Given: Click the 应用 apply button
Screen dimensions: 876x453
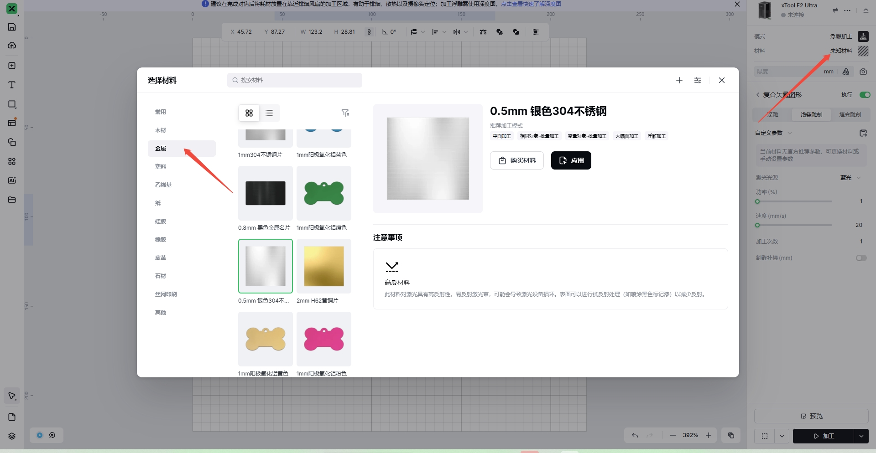Looking at the screenshot, I should tap(571, 160).
